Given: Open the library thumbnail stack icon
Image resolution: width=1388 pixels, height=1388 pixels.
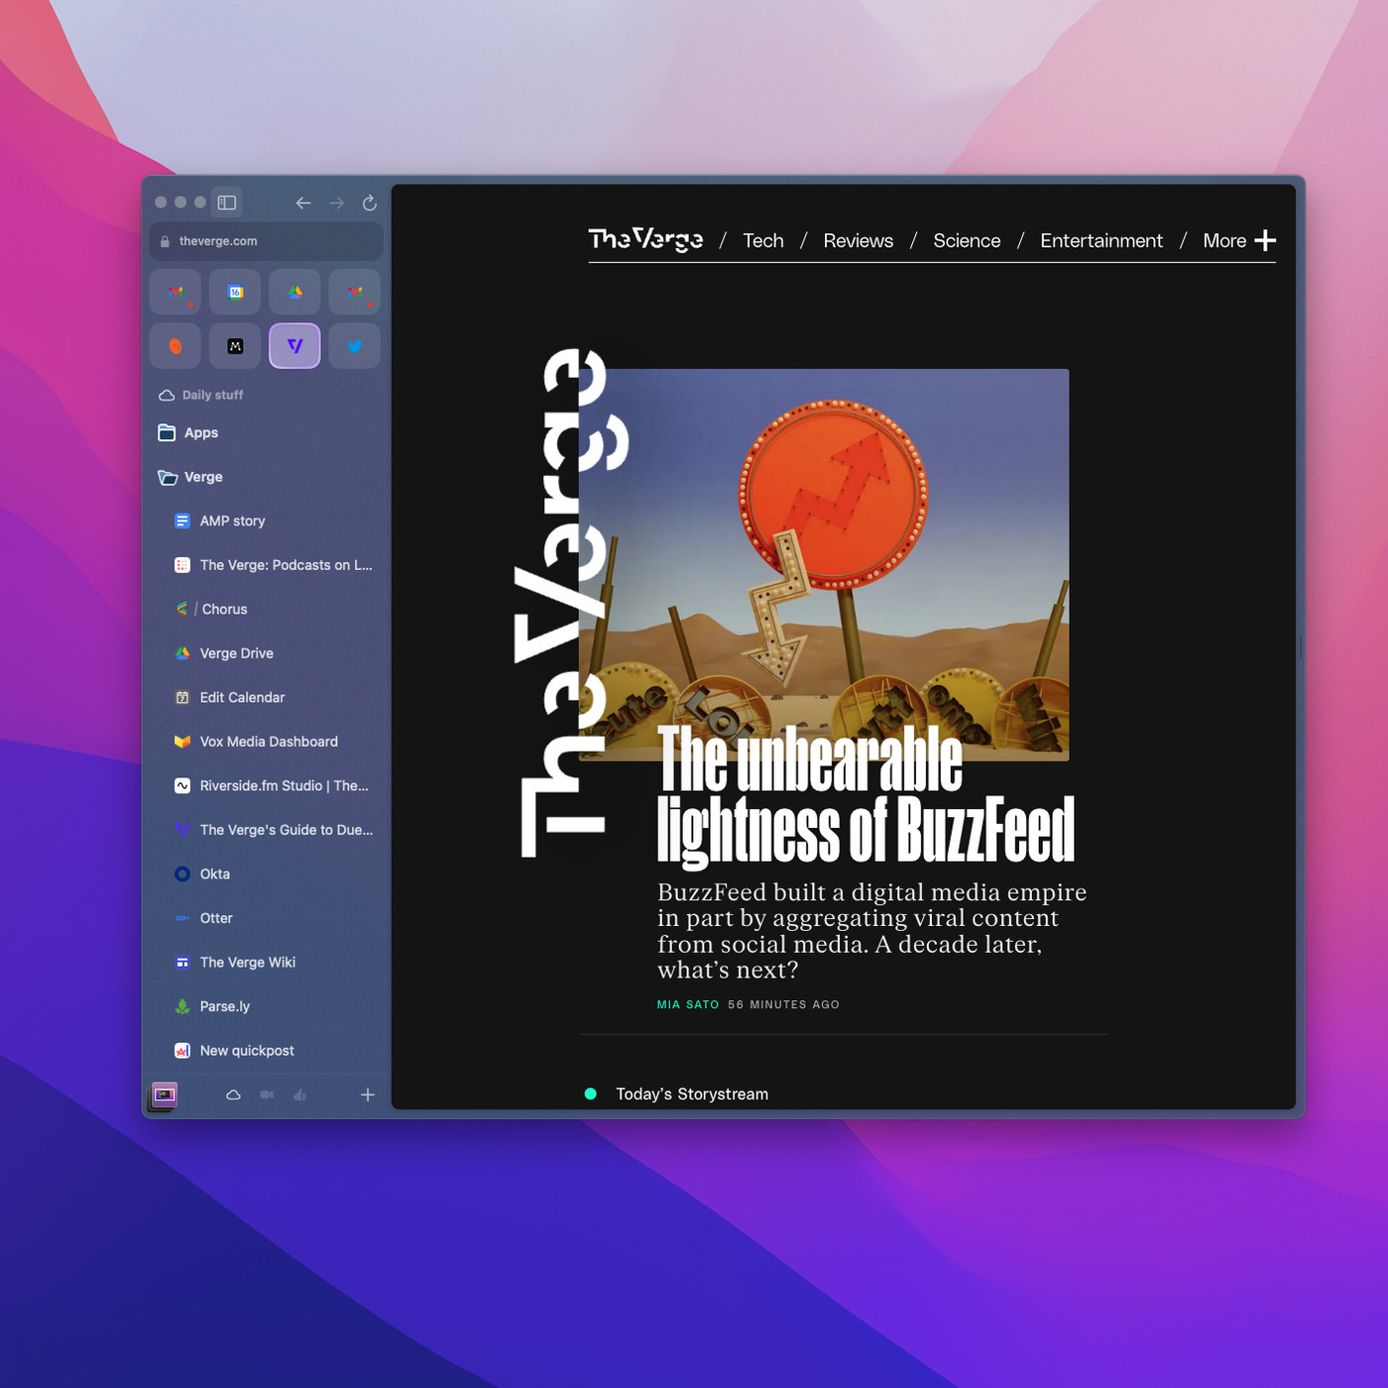Looking at the screenshot, I should pyautogui.click(x=164, y=1096).
